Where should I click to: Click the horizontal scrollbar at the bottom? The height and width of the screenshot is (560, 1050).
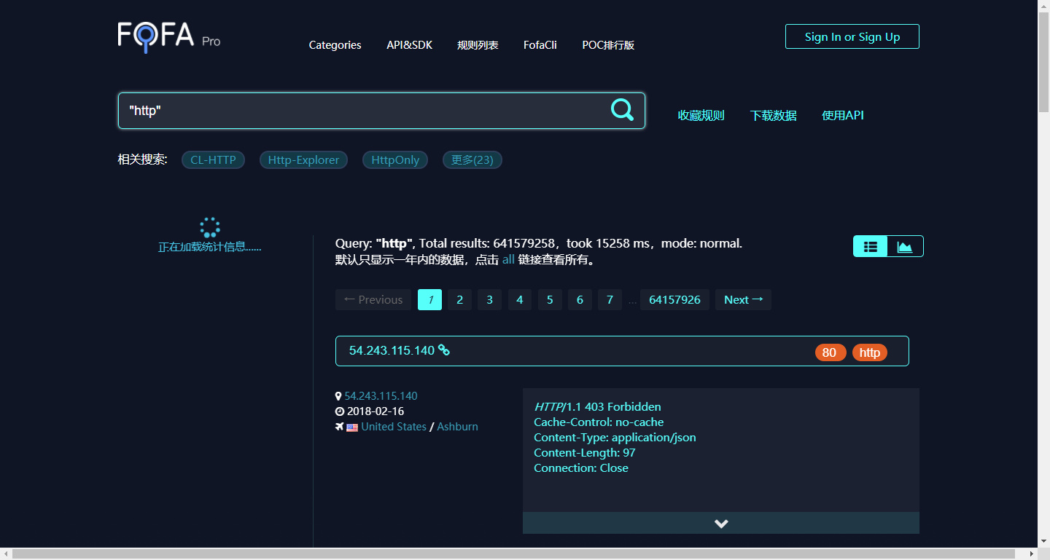tap(513, 554)
